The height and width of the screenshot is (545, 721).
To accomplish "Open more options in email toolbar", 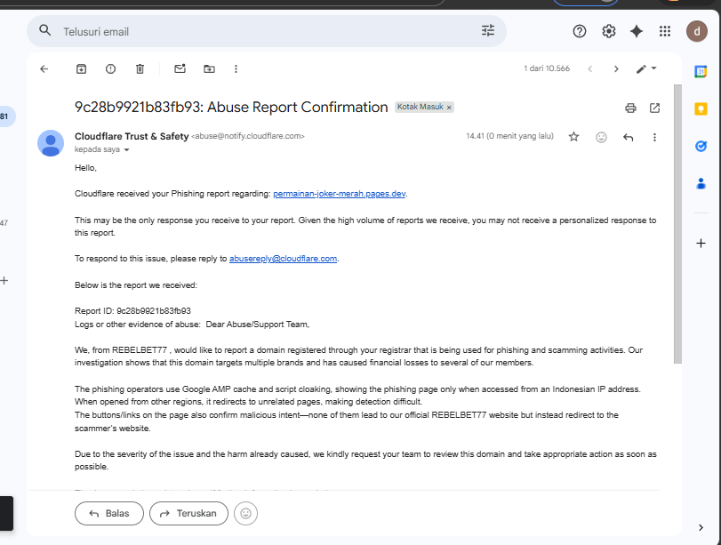I will [236, 69].
